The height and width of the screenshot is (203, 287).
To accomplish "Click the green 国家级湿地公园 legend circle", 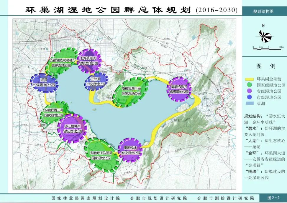I will point(250,85).
